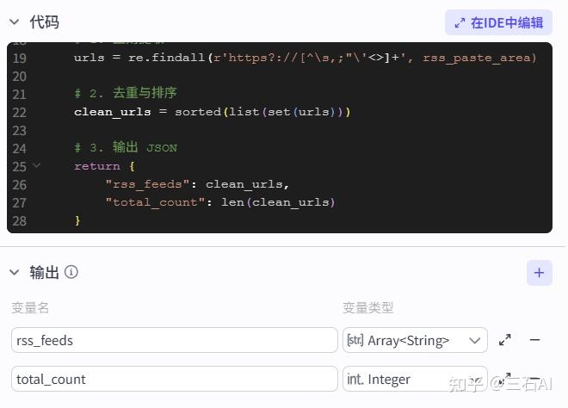
Task: Collapse the 代码 section chevron
Action: coord(14,22)
